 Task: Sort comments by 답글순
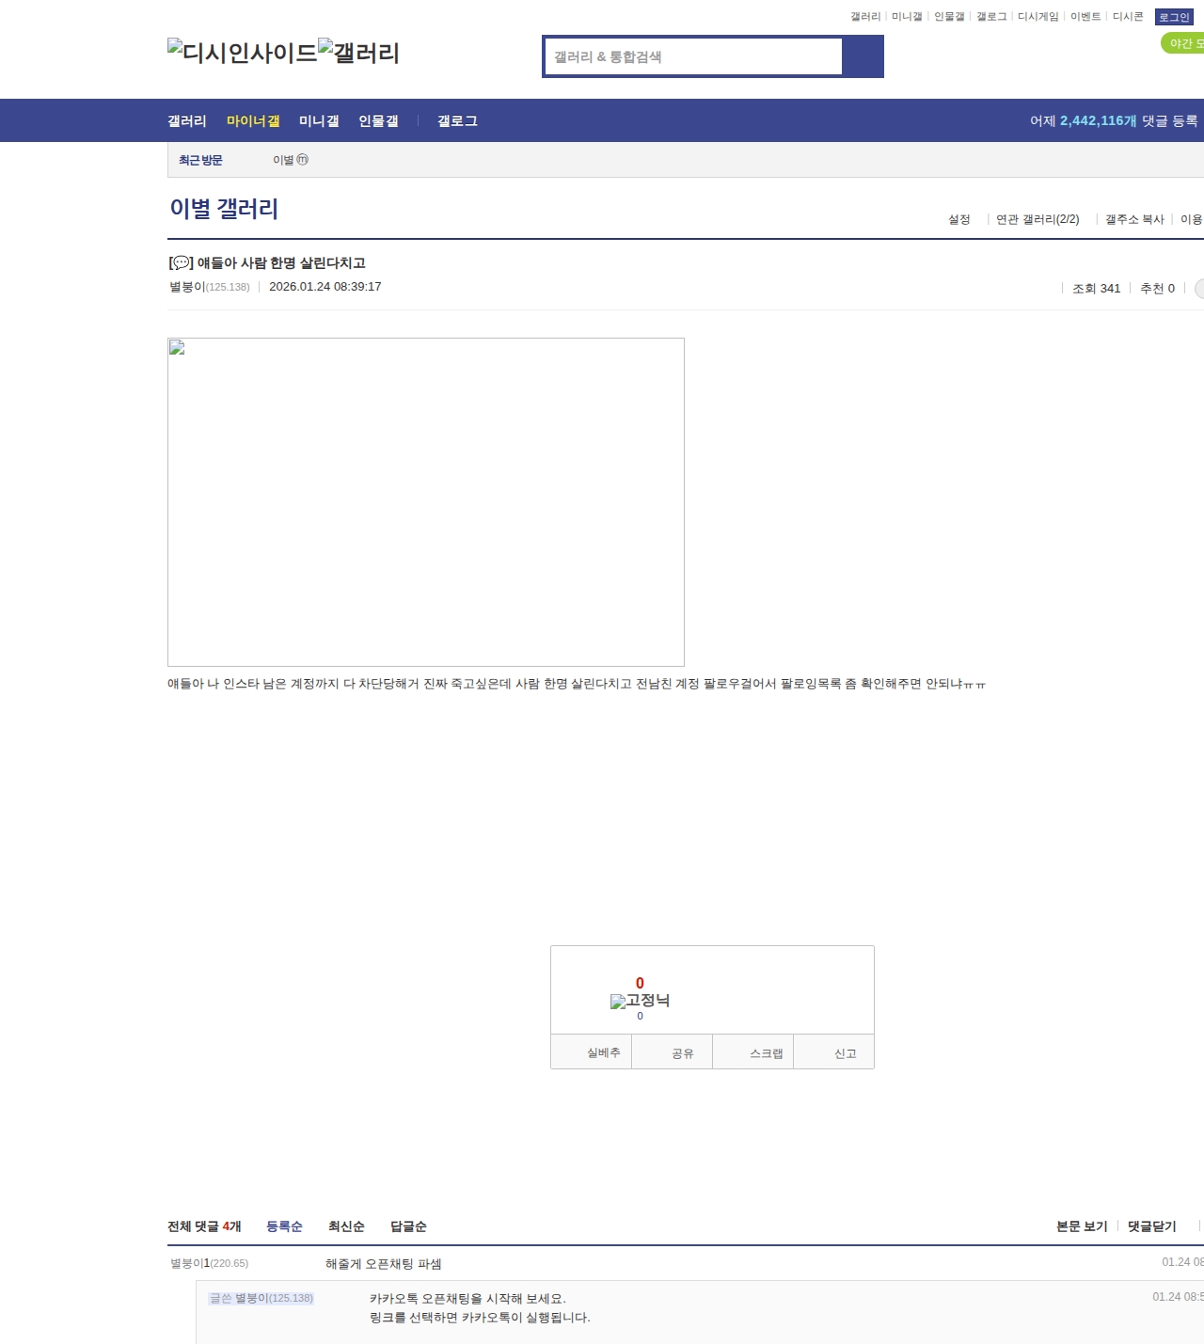pyautogui.click(x=408, y=1226)
